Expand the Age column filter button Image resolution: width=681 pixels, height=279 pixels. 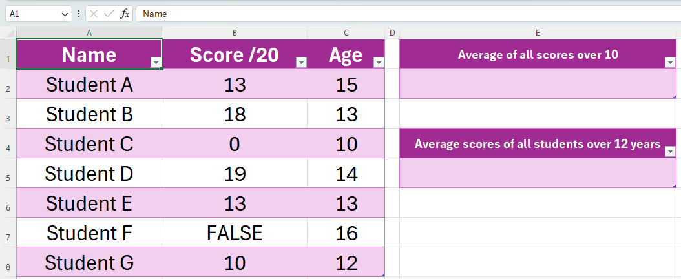coord(379,62)
